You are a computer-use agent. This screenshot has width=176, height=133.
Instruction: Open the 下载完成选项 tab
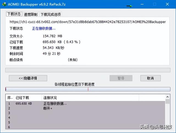pos(51,14)
